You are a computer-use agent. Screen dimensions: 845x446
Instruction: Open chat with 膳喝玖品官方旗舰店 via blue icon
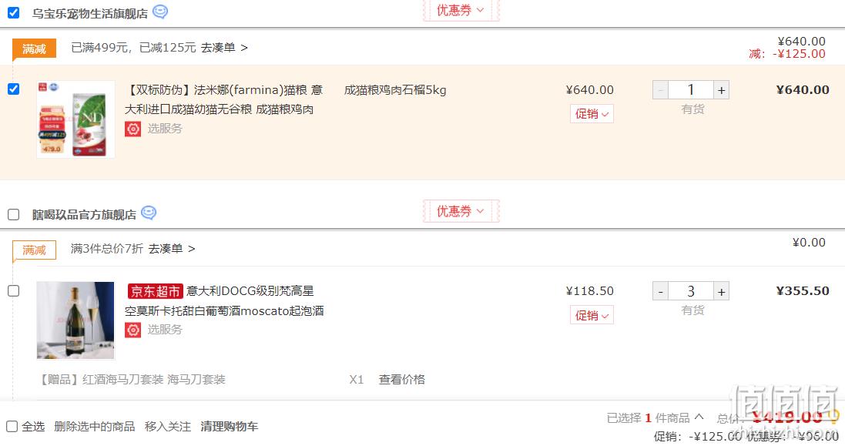149,213
